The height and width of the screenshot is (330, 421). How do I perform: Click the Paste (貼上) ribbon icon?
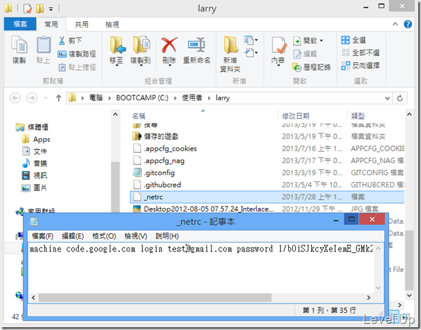tap(43, 50)
